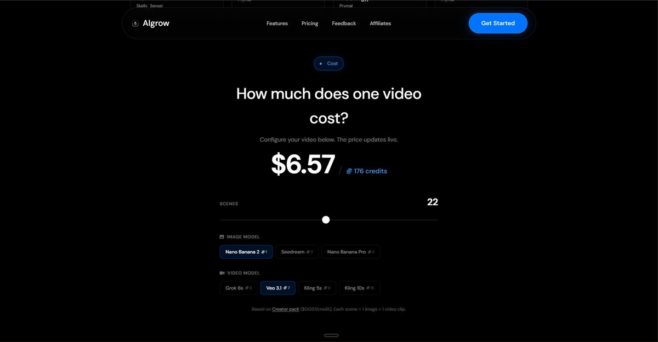
Task: Select Nano Banana Pro image model
Action: click(351, 252)
